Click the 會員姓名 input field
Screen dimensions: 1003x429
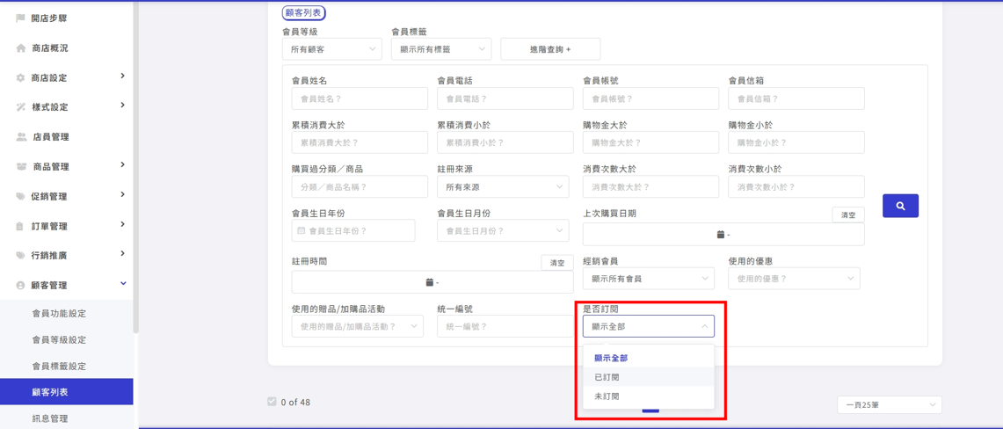pyautogui.click(x=360, y=98)
